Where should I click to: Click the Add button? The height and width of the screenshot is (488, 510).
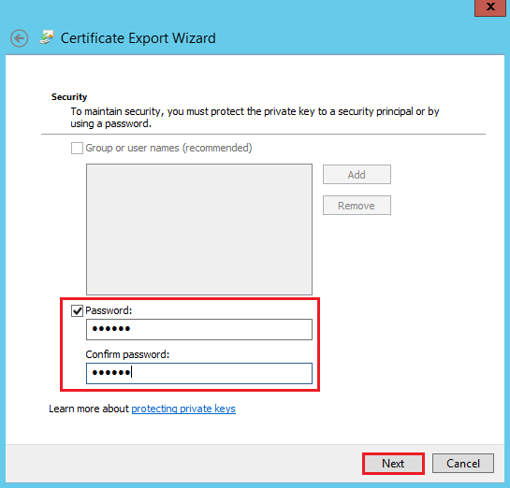click(x=357, y=175)
